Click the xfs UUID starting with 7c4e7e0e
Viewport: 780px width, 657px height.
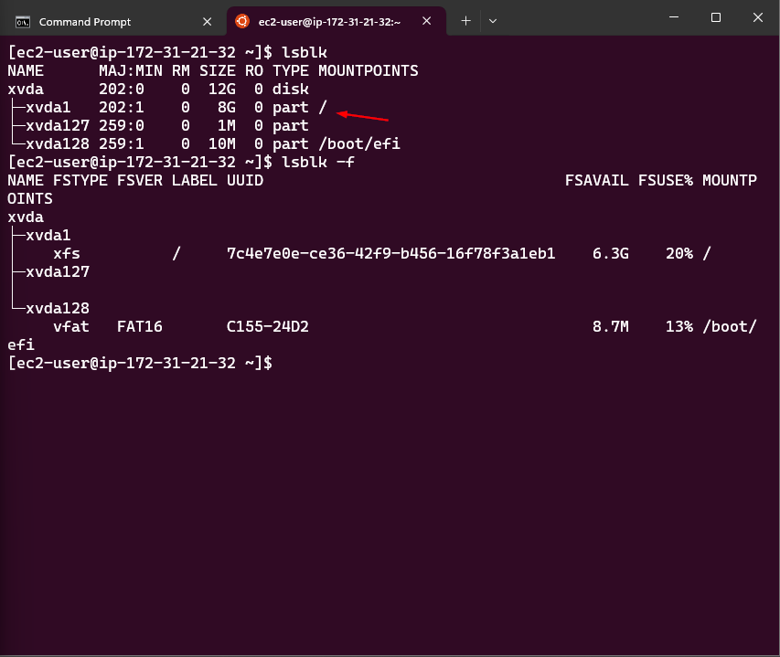click(x=390, y=253)
